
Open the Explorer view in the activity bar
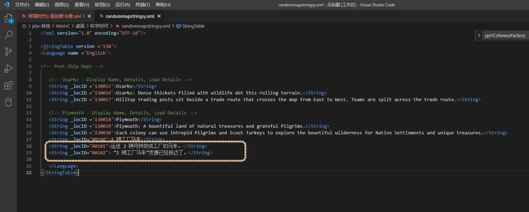pyautogui.click(x=8, y=19)
